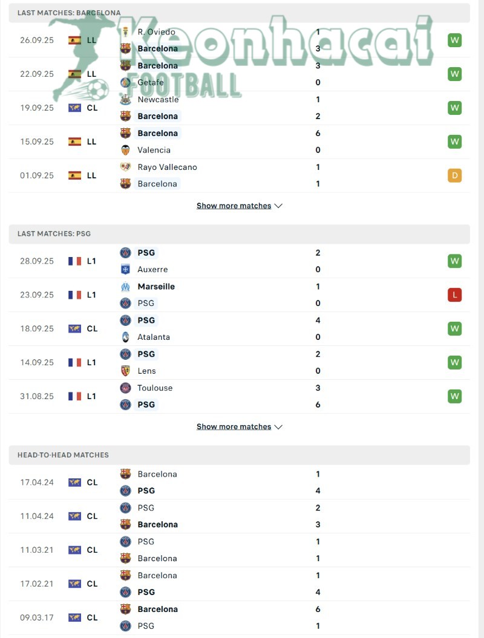Screen dimensions: 484x638
Task: Click the Champions League icon on 18.09.25 row
Action: [x=75, y=329]
